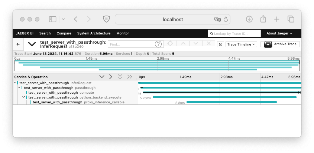The width and height of the screenshot is (314, 153).
Task: Click Expand All double-down chevron
Action: tap(120, 77)
